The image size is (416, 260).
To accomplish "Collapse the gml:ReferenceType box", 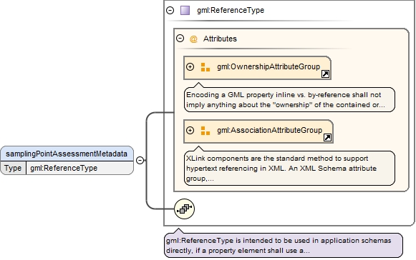I will [x=170, y=10].
